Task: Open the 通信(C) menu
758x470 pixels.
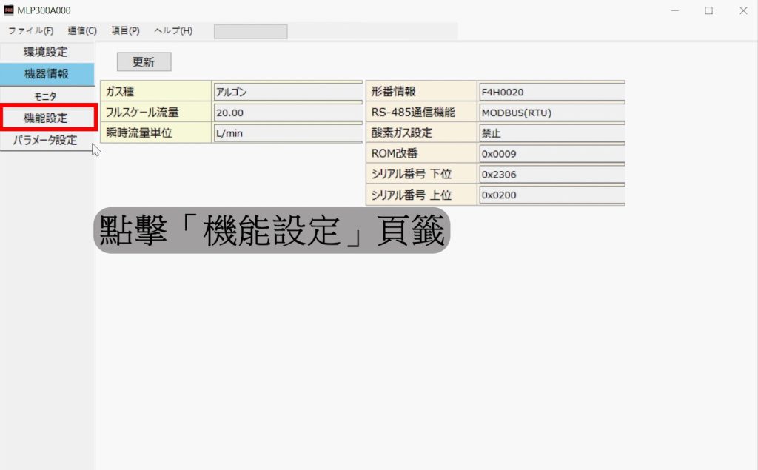Action: coord(82,30)
